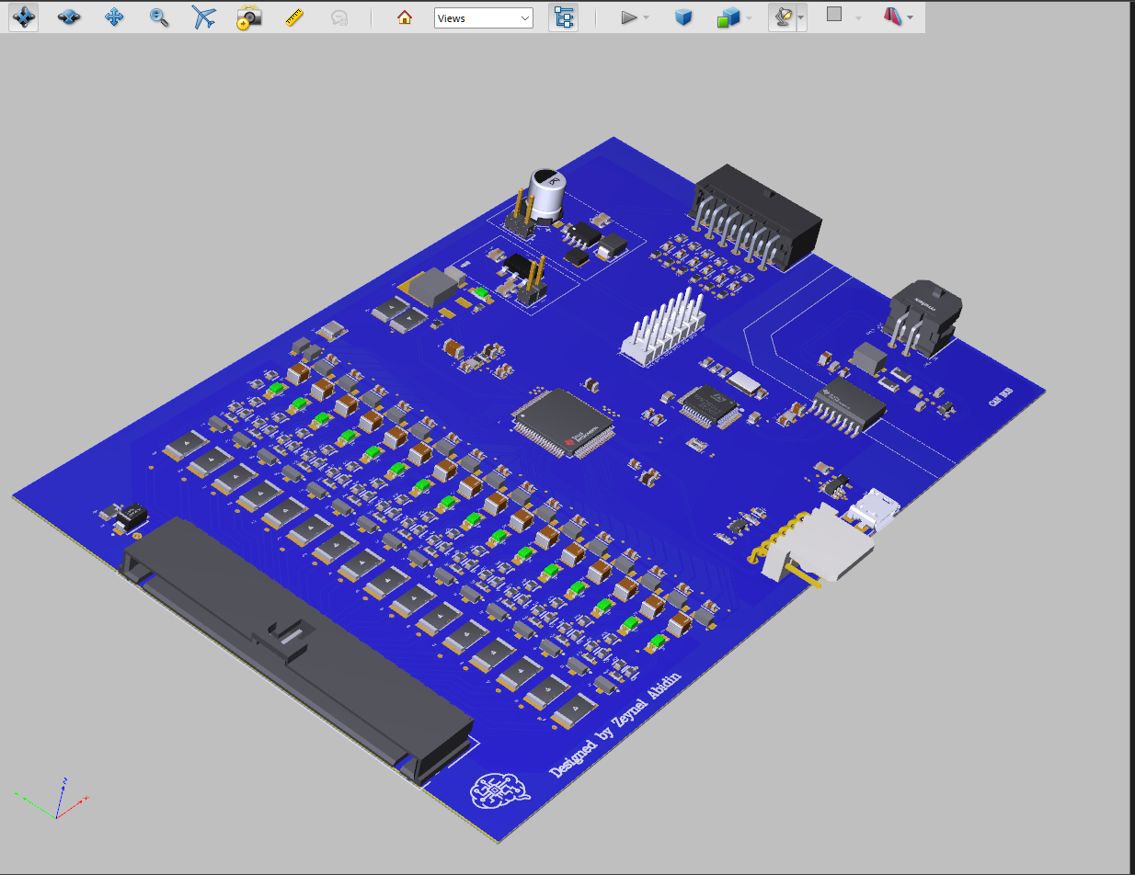The height and width of the screenshot is (875, 1135).
Task: Click the greyed-out 3D comment icon
Action: [x=339, y=17]
